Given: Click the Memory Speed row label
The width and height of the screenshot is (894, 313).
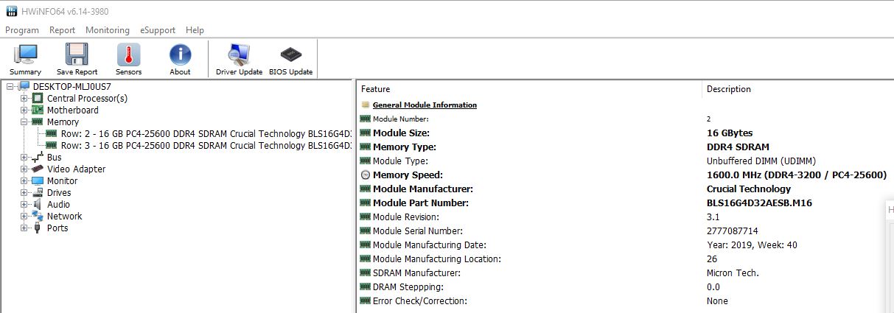Looking at the screenshot, I should coord(408,175).
